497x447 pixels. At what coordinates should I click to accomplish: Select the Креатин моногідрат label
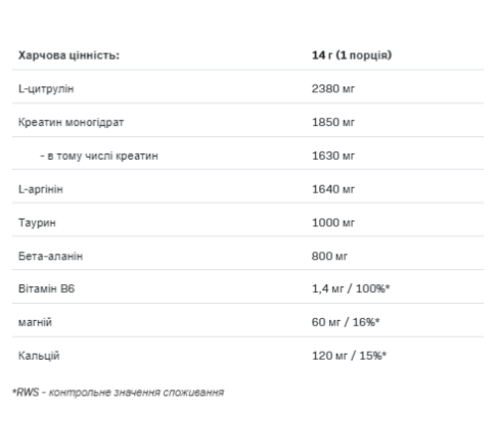(71, 122)
